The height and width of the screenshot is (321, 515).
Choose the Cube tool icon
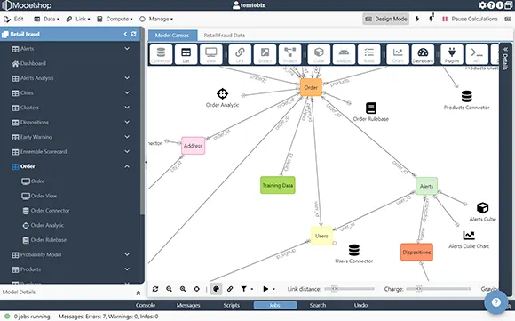point(319,54)
